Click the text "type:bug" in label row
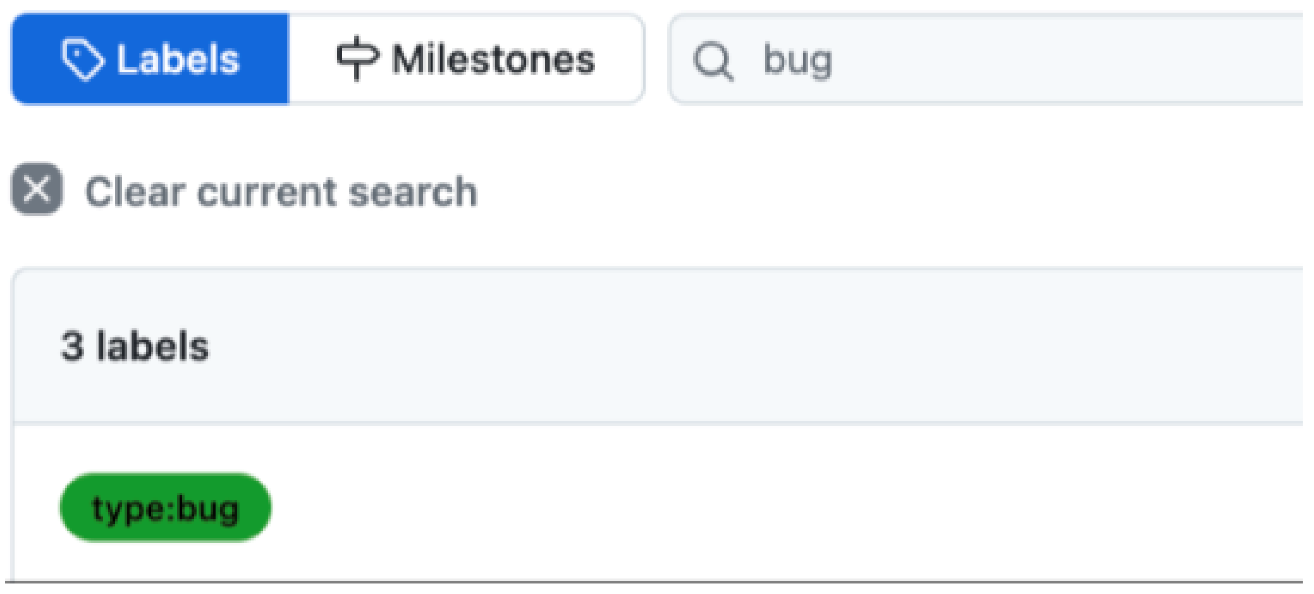 click(x=165, y=509)
